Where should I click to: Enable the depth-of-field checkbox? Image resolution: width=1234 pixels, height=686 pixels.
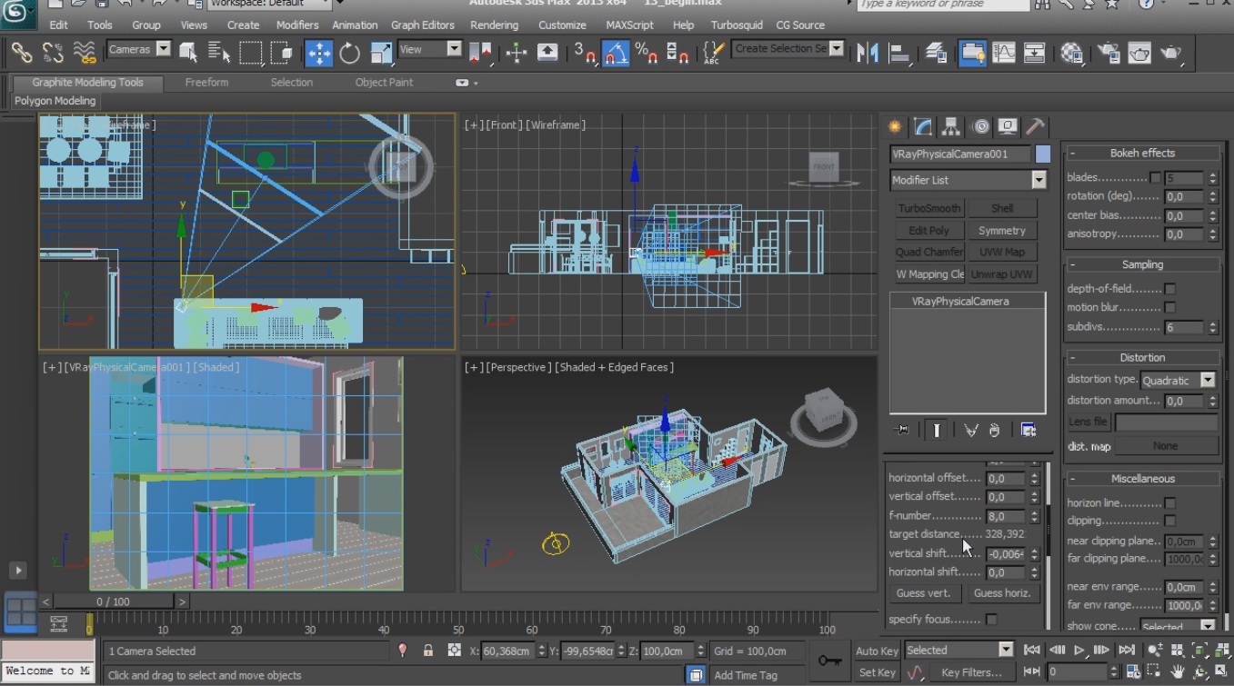pyautogui.click(x=1170, y=289)
